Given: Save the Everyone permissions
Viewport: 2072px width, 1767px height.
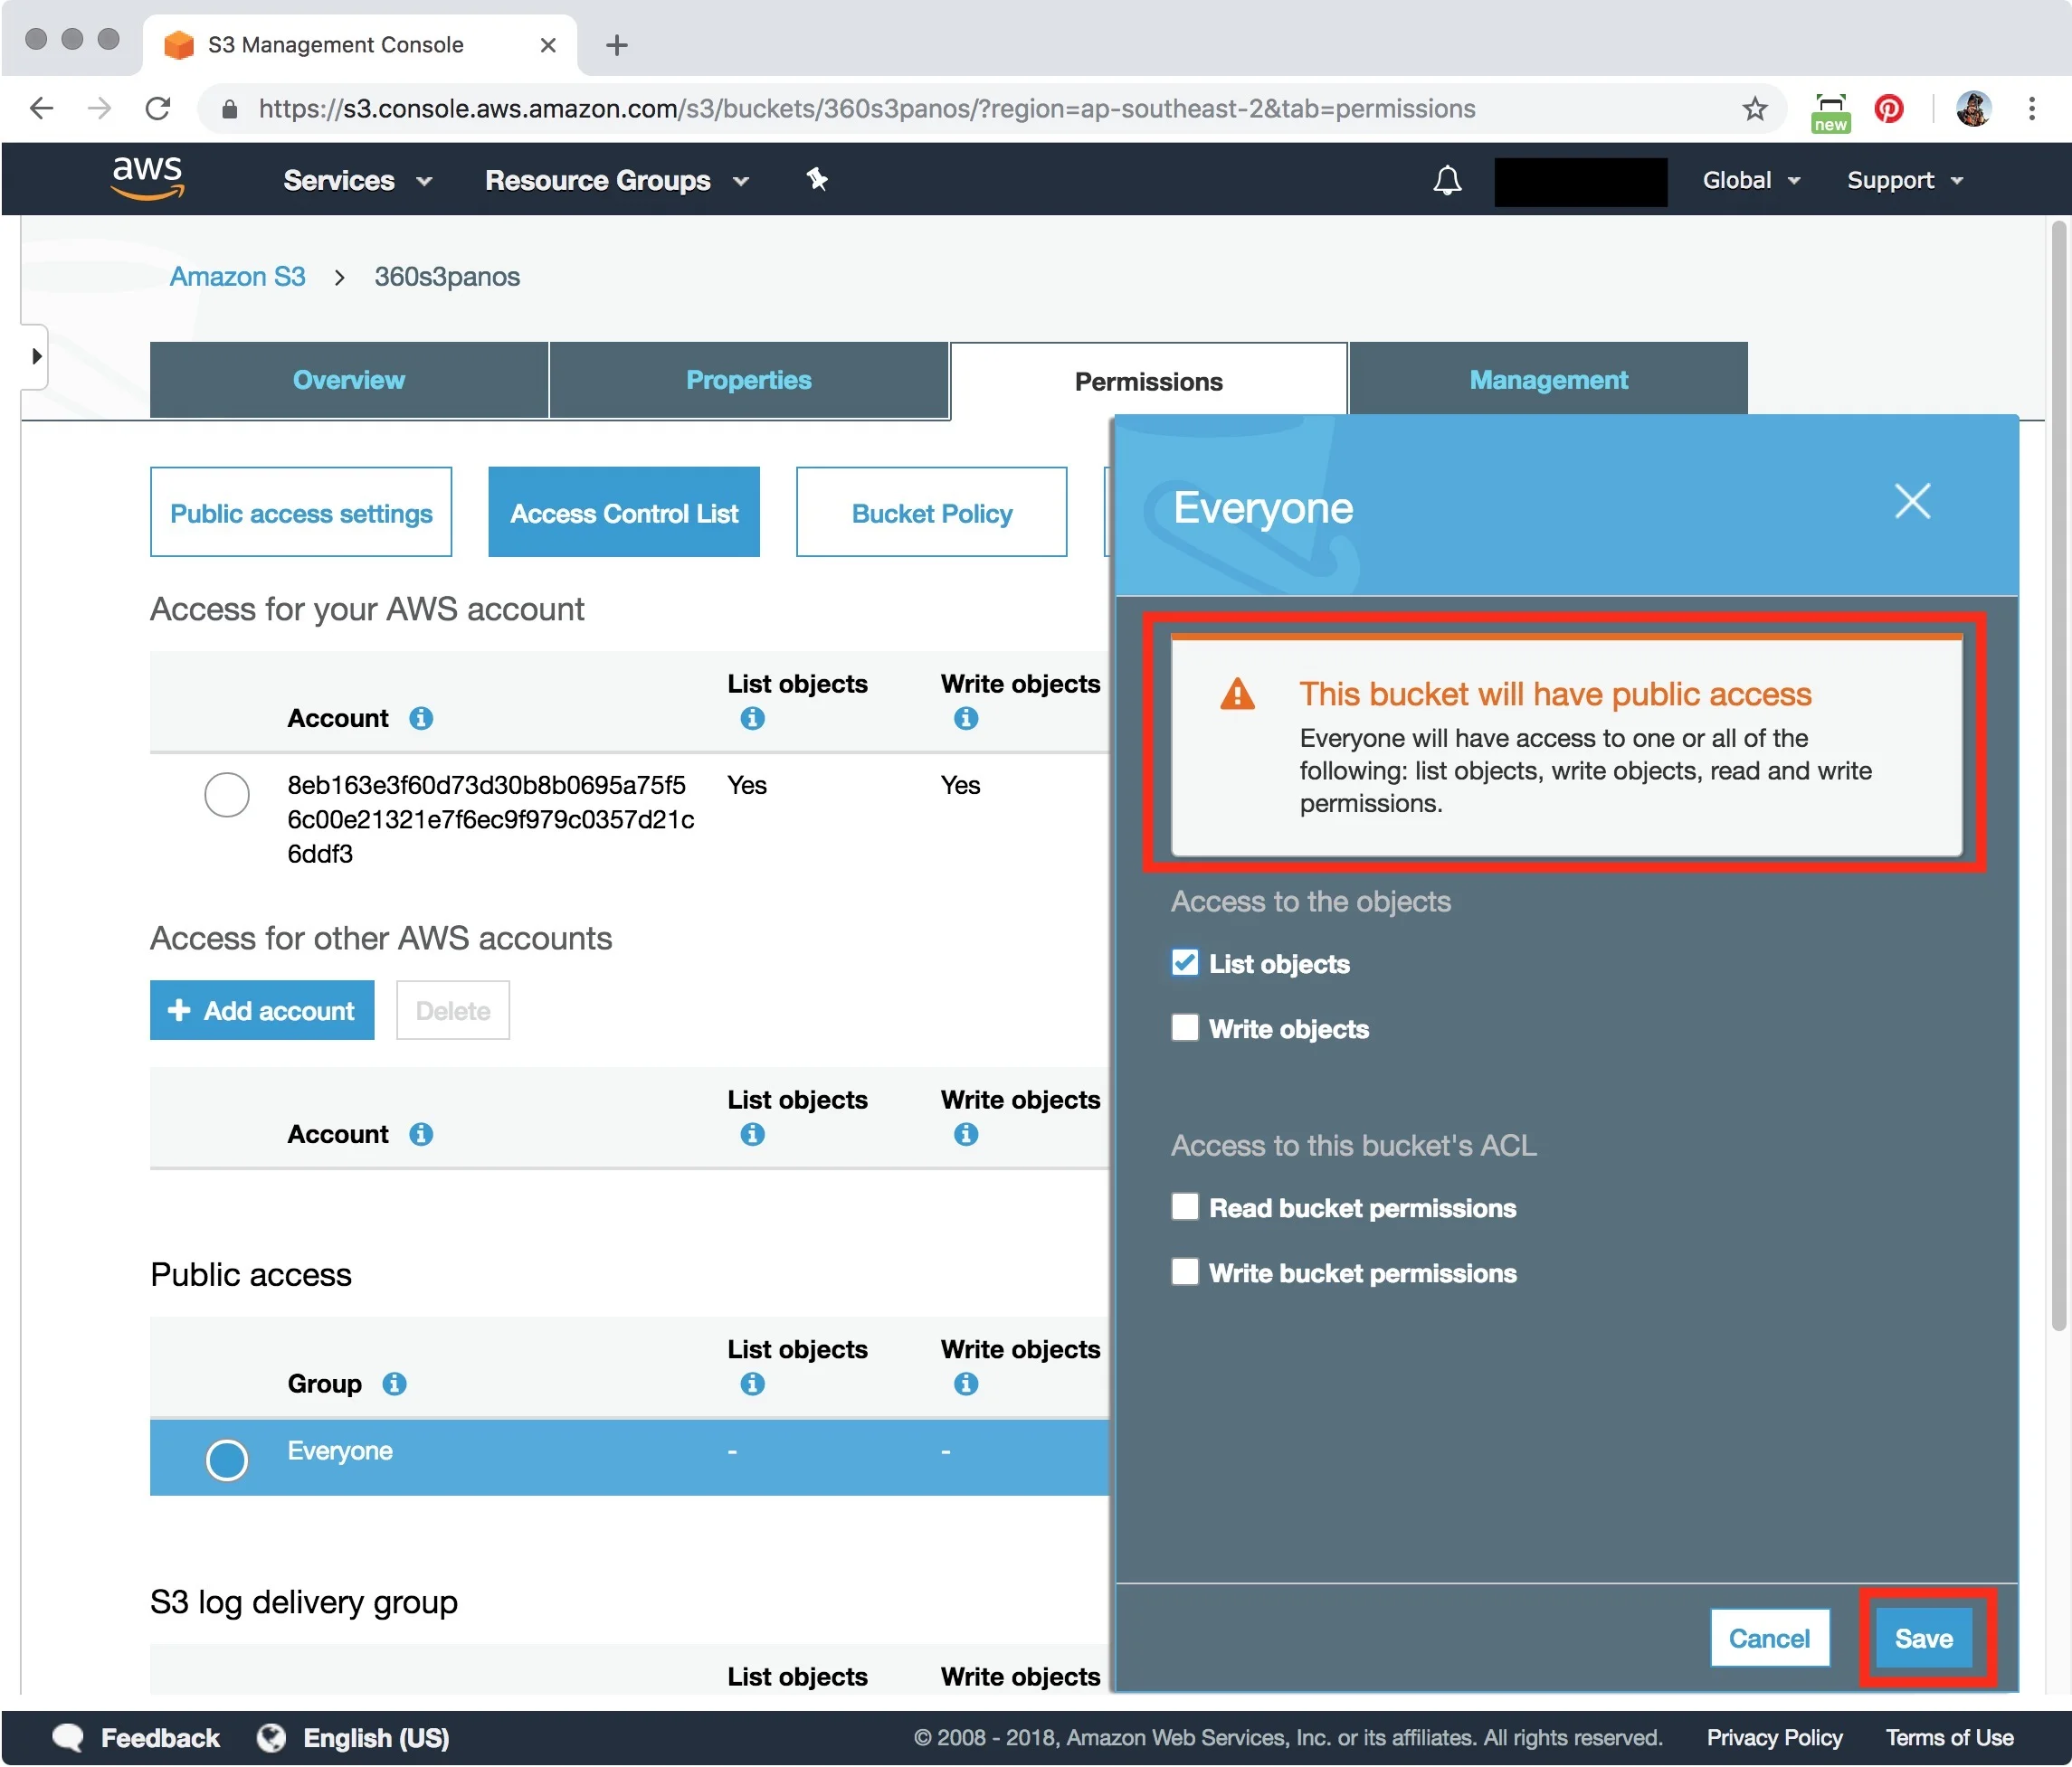Looking at the screenshot, I should coord(1923,1638).
